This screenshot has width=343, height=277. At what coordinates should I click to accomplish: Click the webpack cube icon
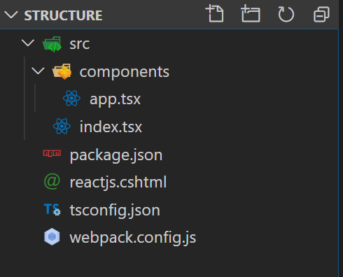coord(52,236)
